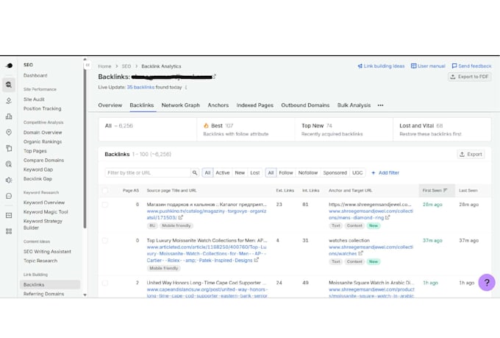Switch to the Anchors tab
The image size is (500, 338).
pos(218,105)
